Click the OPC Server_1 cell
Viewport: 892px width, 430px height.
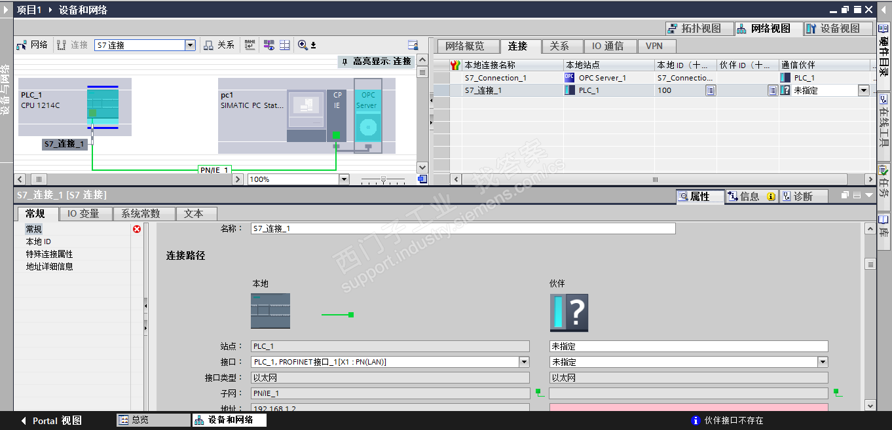click(x=609, y=78)
